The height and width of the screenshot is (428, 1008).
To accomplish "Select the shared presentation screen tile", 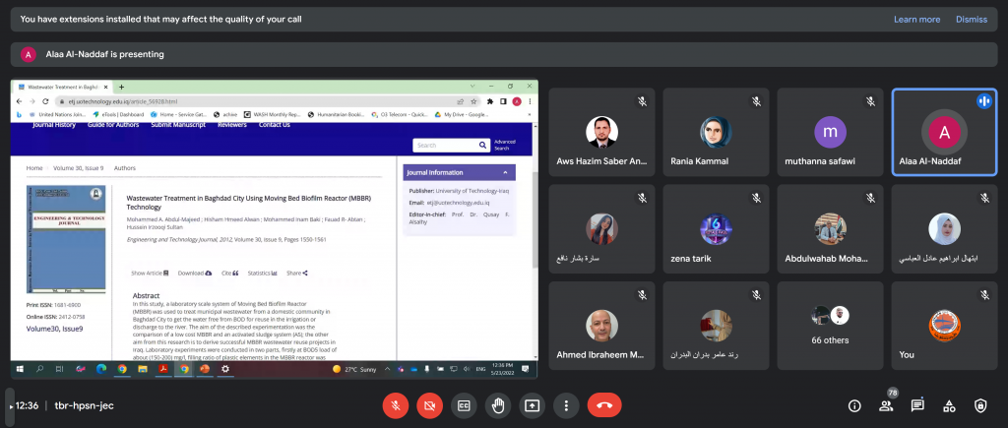I will 274,230.
